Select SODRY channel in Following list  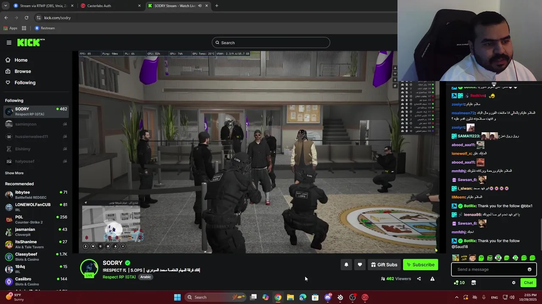point(36,111)
